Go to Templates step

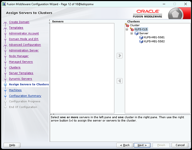(x=16, y=28)
